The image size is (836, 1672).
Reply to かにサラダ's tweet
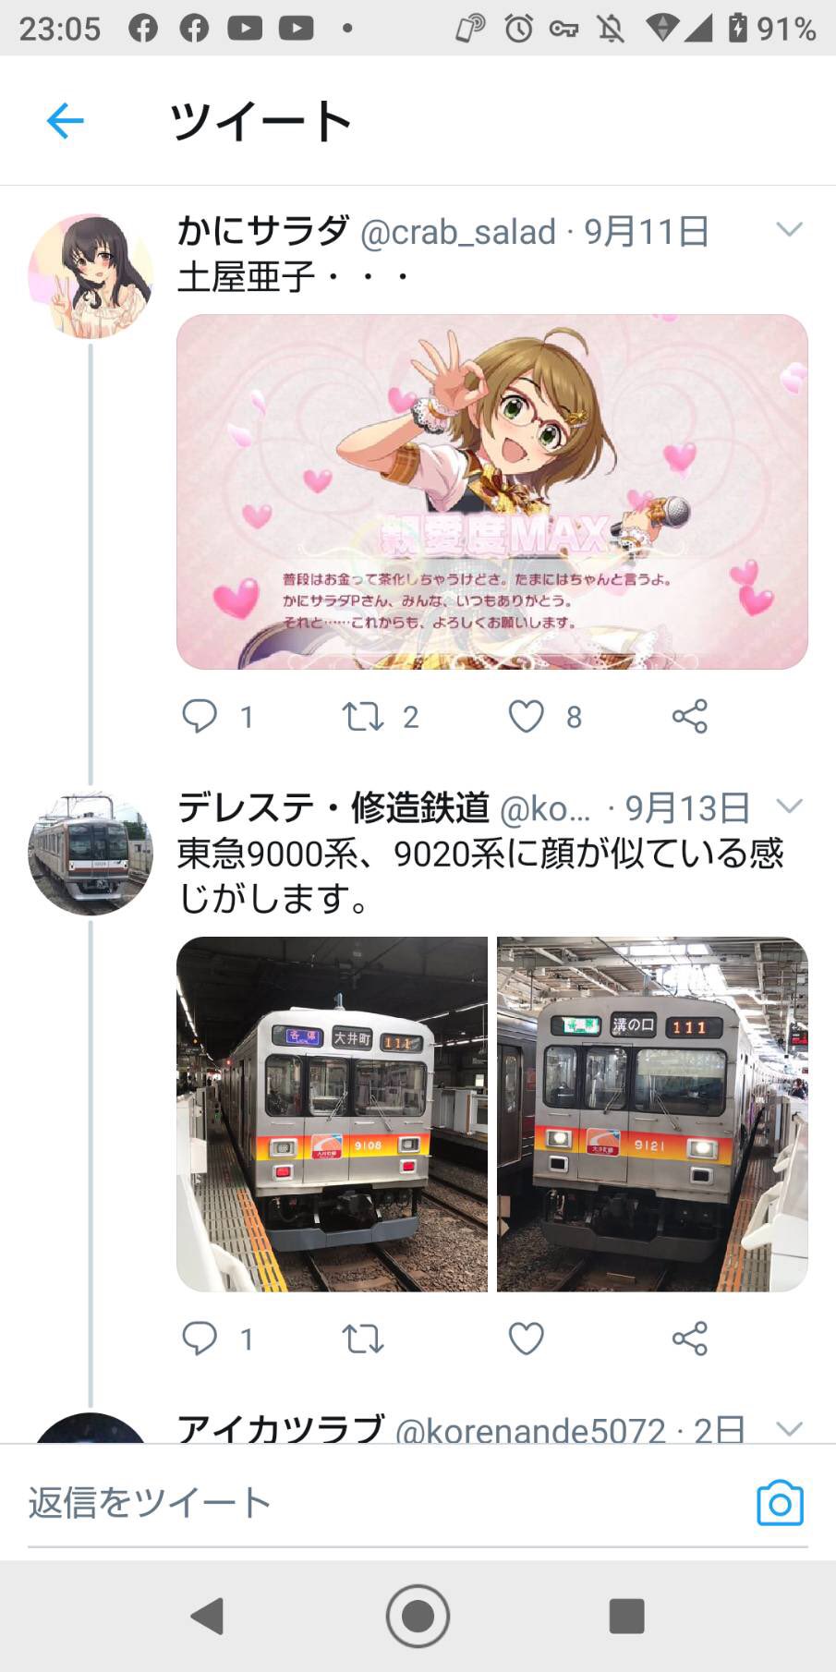click(x=200, y=716)
